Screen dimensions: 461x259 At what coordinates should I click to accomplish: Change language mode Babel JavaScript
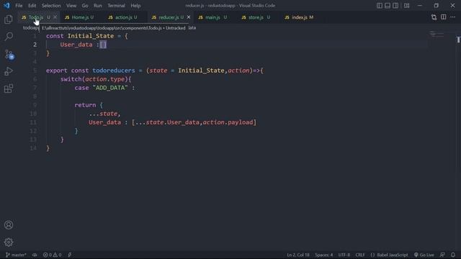coord(389,255)
